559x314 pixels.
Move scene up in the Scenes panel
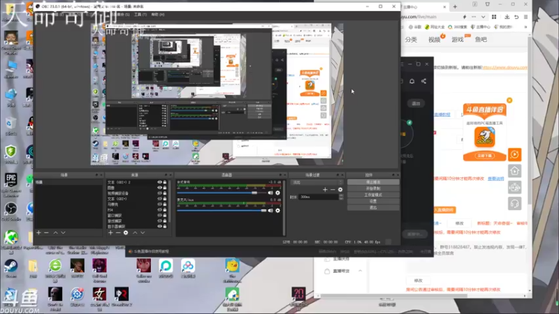[x=56, y=232]
